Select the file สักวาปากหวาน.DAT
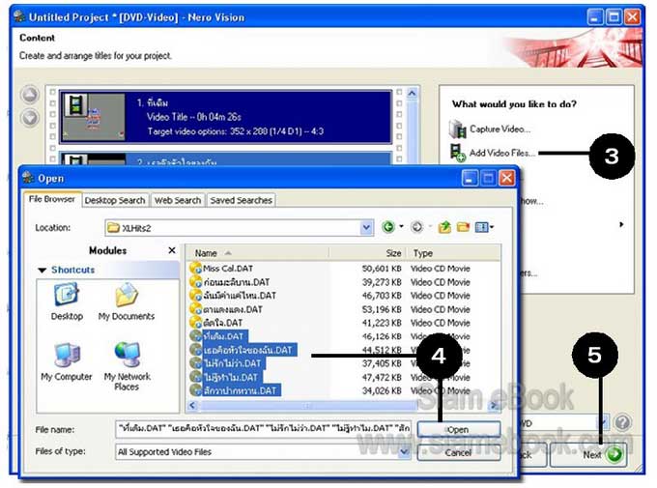Viewport: 657px width, 488px height. (x=240, y=390)
